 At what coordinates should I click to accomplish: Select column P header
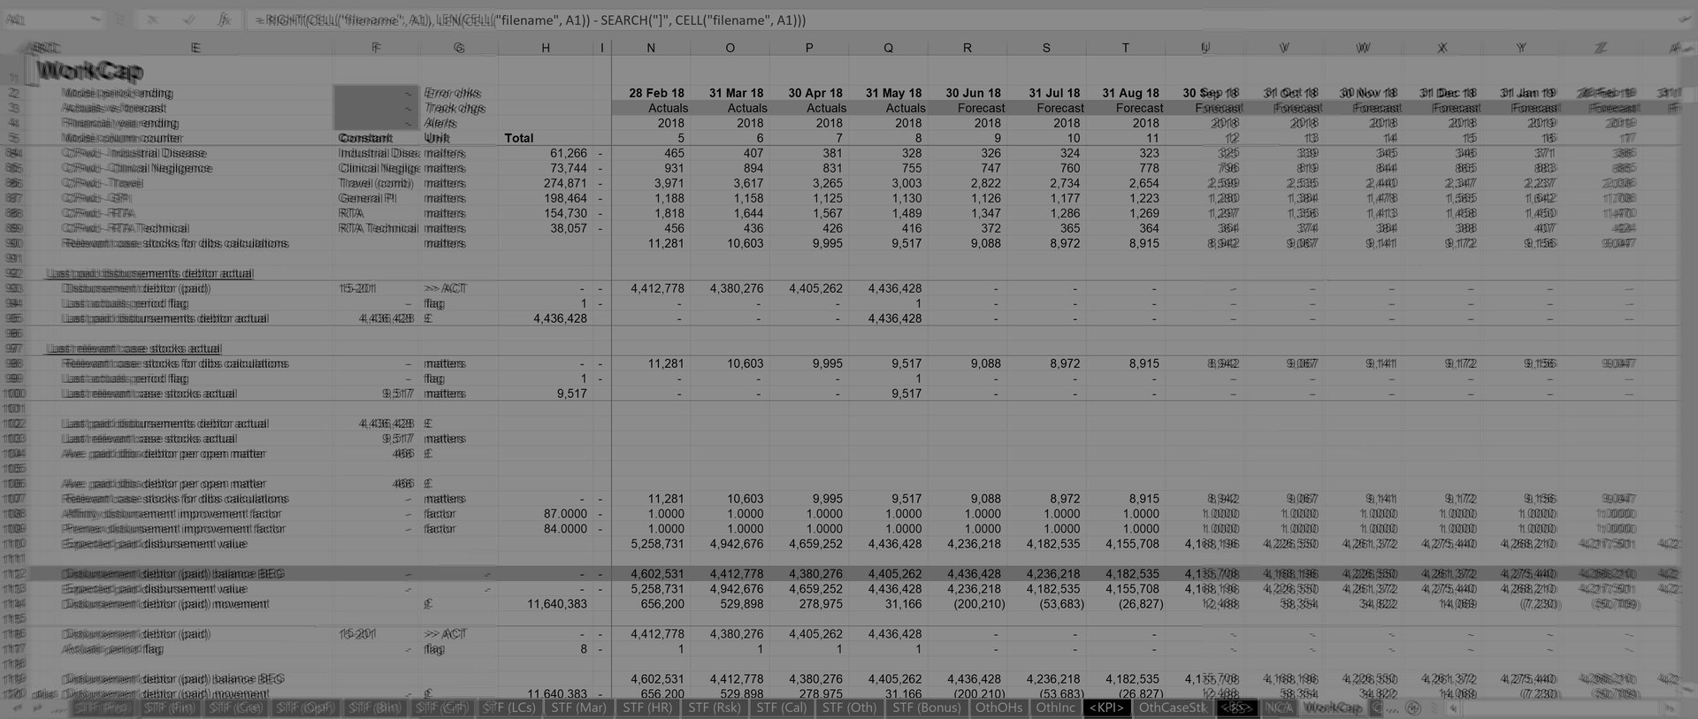coord(809,48)
